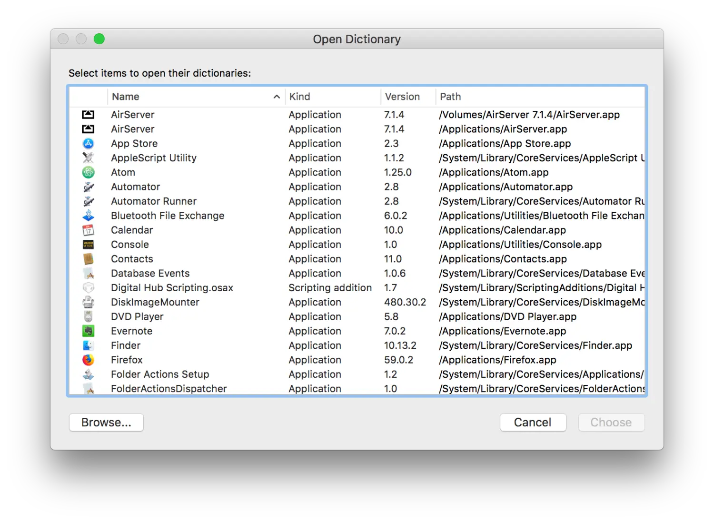
Task: Click the Database Events icon
Action: (88, 273)
